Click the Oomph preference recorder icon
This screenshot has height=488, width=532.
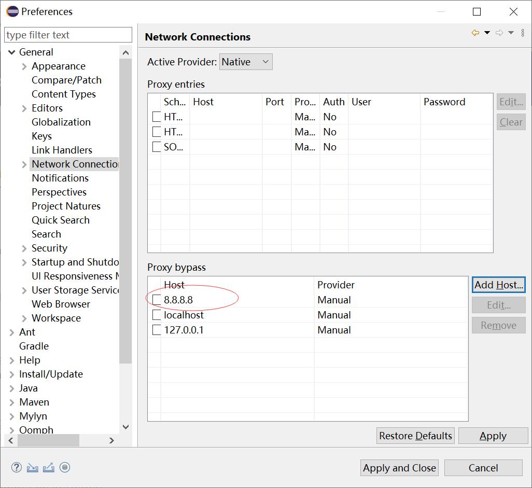[65, 467]
